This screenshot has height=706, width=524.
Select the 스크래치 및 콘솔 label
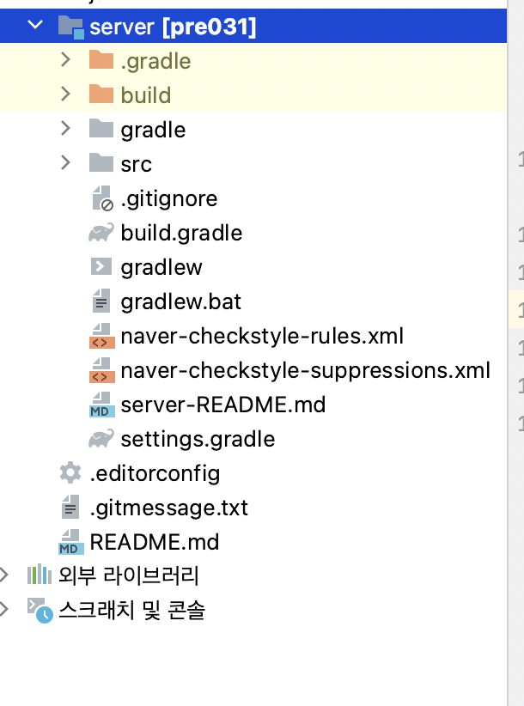[x=132, y=610]
